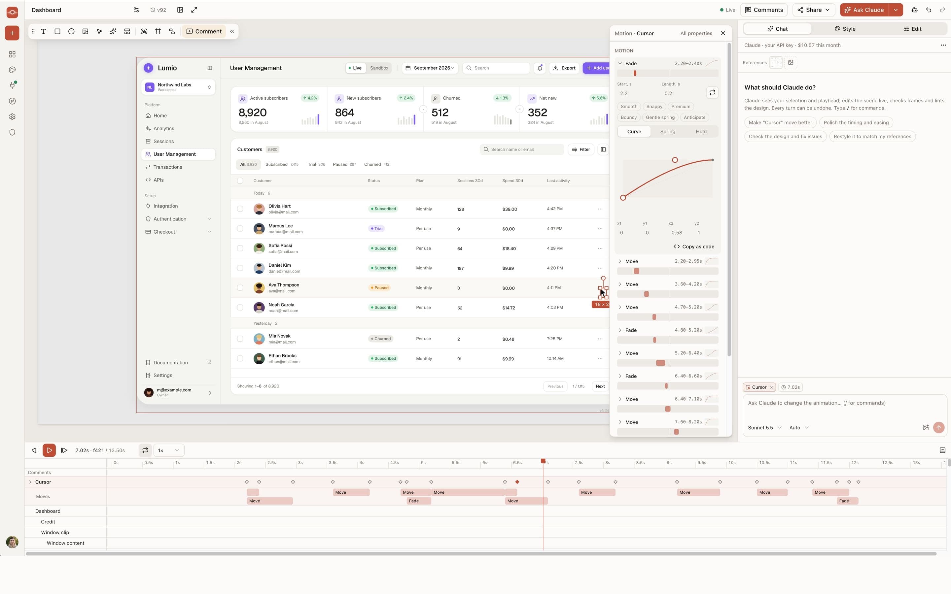Select the Image insert tool
This screenshot has height=594, width=951.
[85, 31]
